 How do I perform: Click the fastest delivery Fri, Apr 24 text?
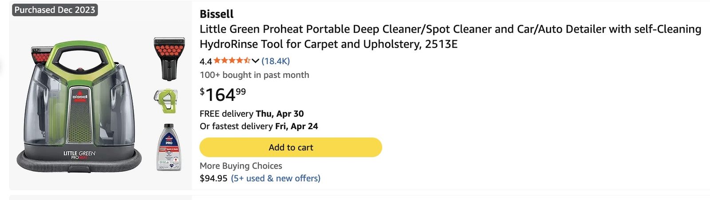(x=259, y=126)
